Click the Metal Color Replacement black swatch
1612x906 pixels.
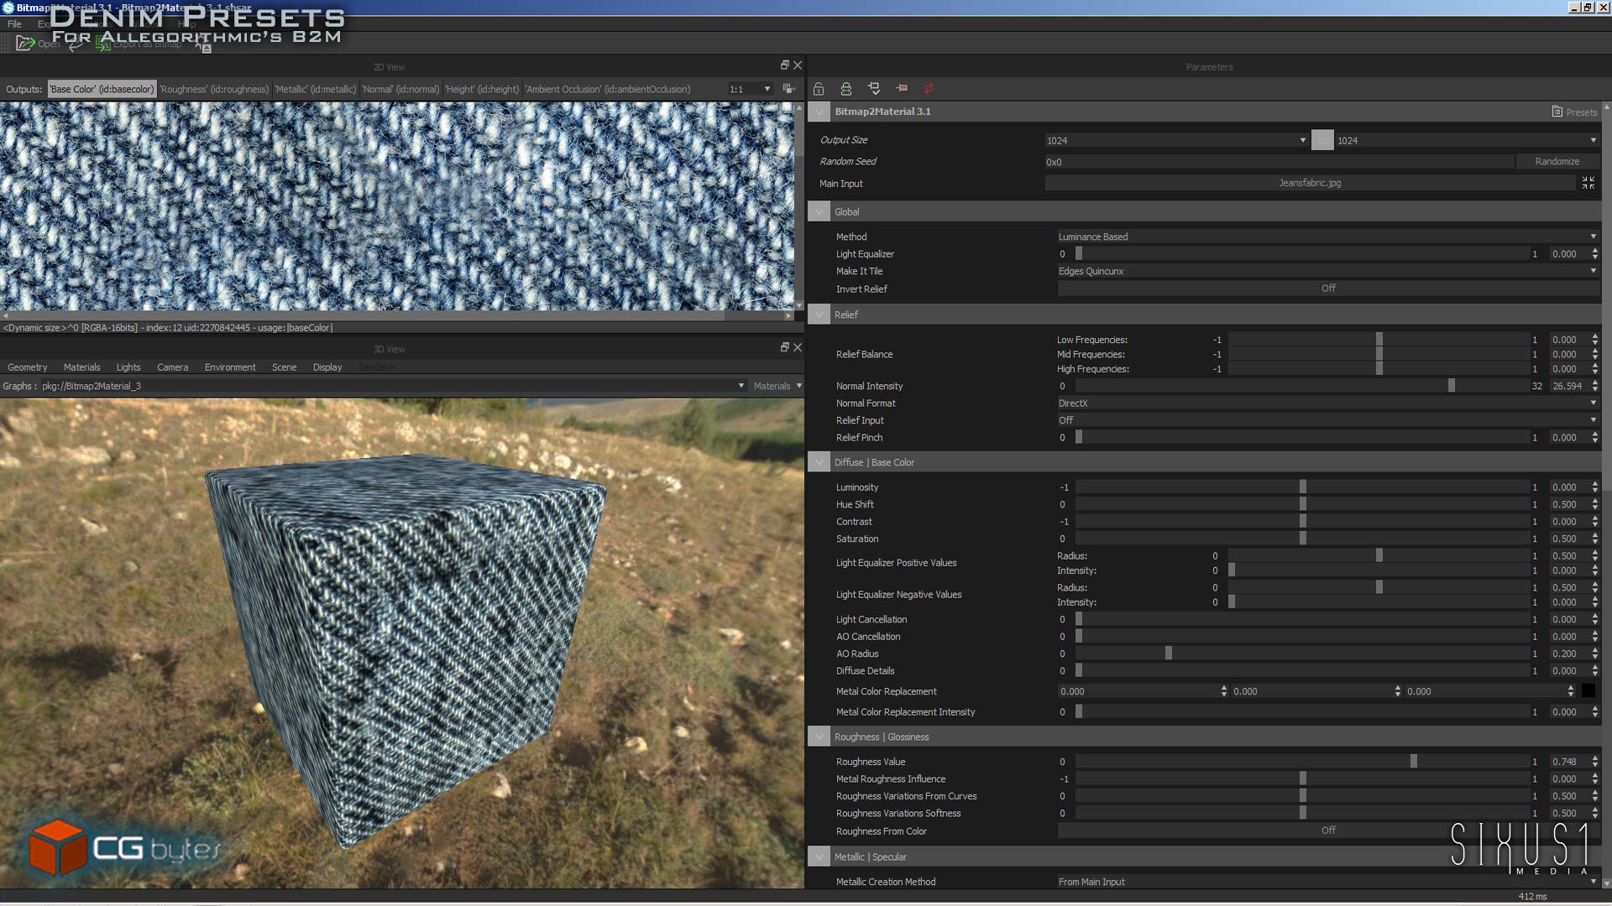[x=1588, y=691]
